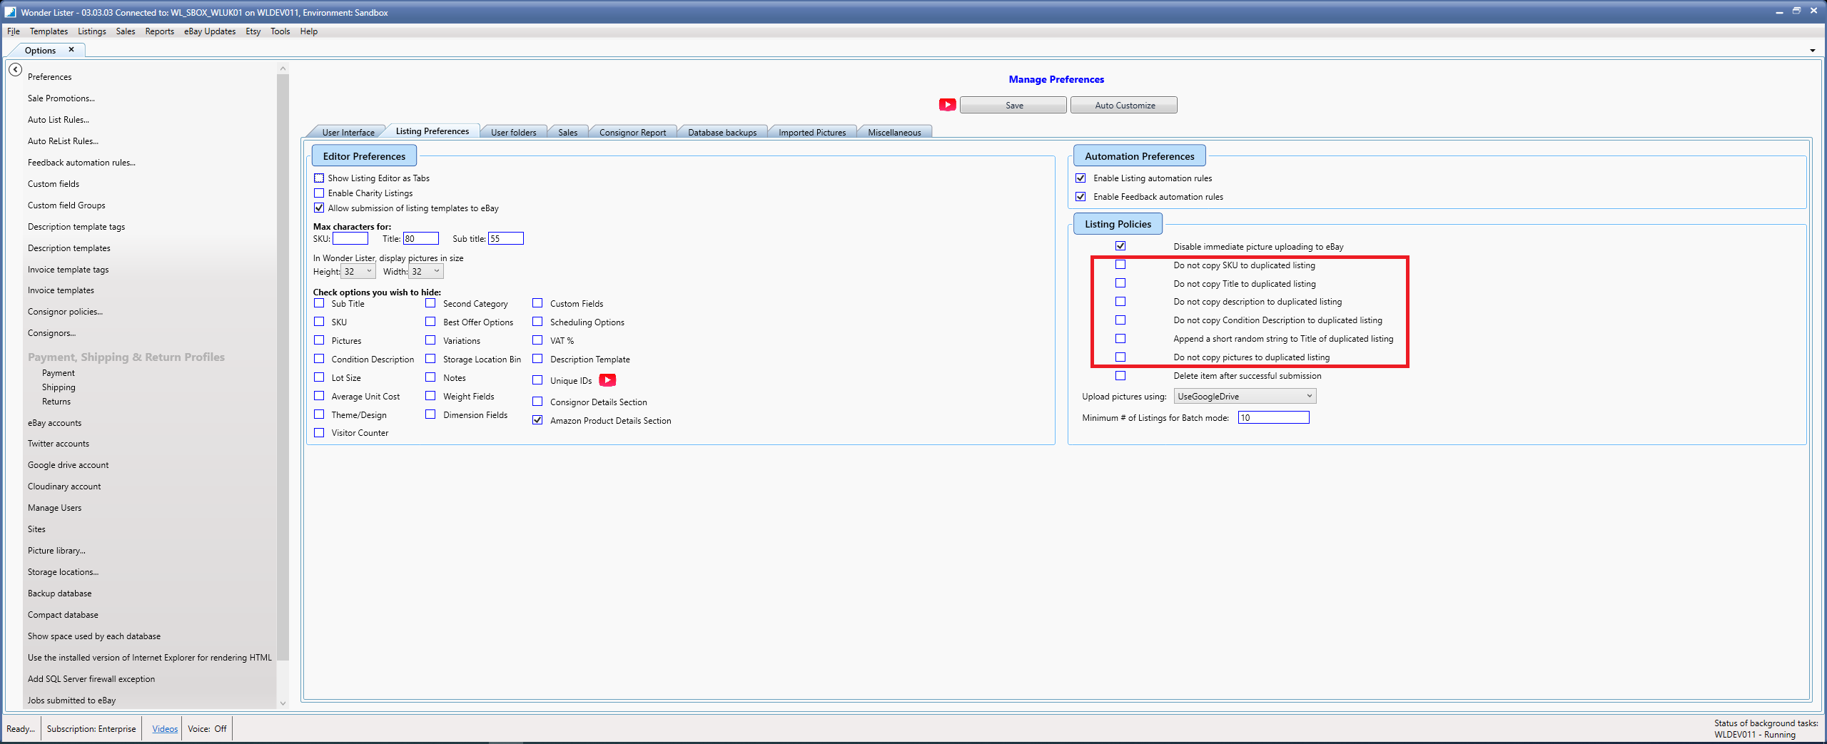
Task: Open Sale Promotions in sidebar
Action: [61, 98]
